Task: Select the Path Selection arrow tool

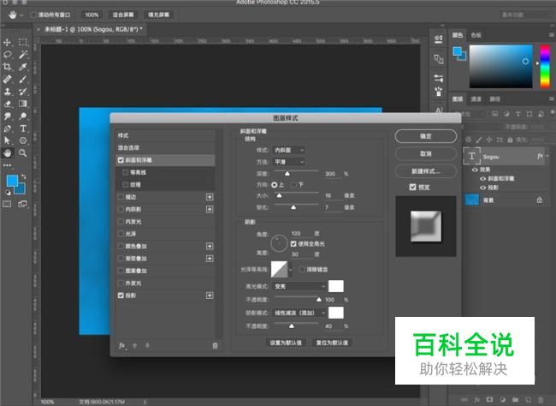Action: click(7, 140)
